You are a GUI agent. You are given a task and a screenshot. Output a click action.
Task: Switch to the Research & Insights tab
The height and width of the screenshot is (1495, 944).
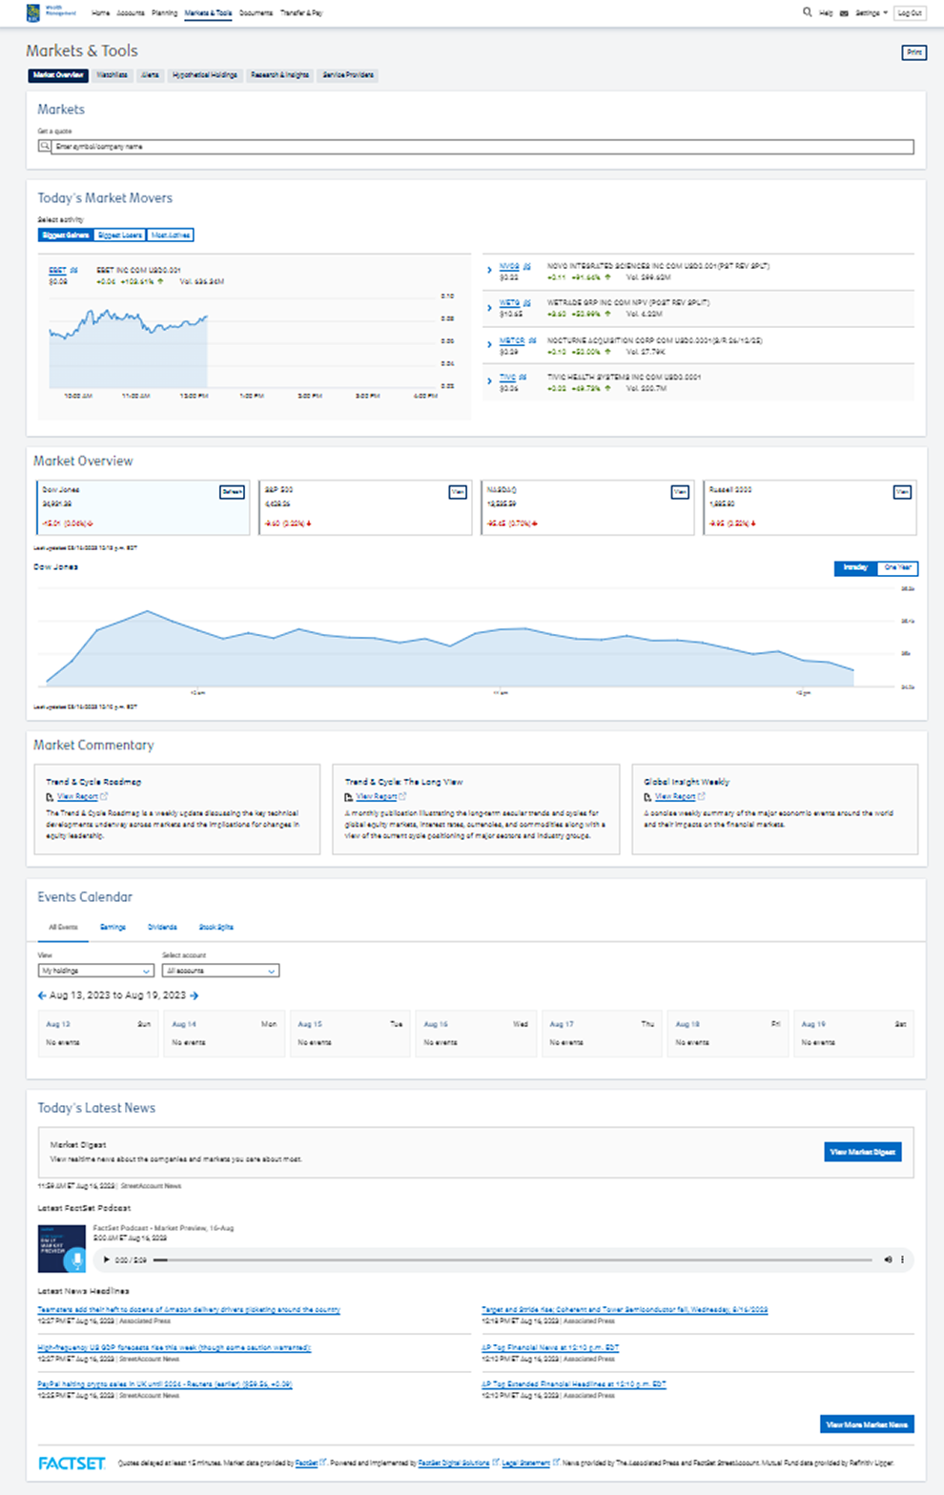point(279,75)
